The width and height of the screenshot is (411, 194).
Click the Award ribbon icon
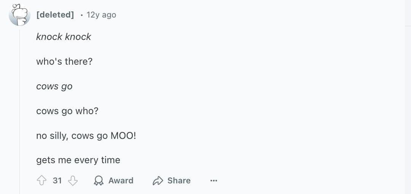pyautogui.click(x=98, y=181)
